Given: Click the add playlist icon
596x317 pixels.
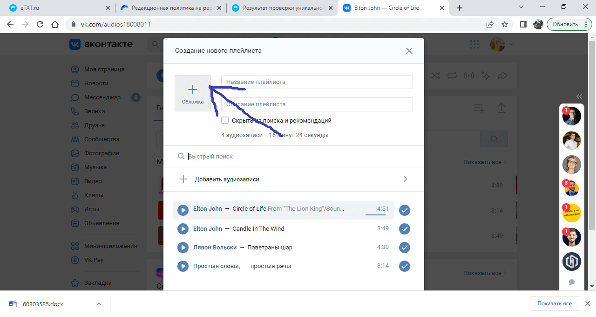Looking at the screenshot, I should [479, 108].
